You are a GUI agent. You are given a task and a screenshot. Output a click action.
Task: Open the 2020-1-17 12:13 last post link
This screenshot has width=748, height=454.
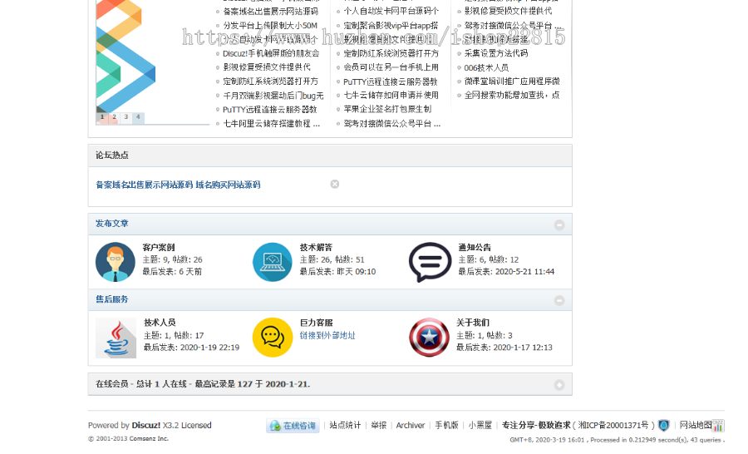[x=523, y=348]
